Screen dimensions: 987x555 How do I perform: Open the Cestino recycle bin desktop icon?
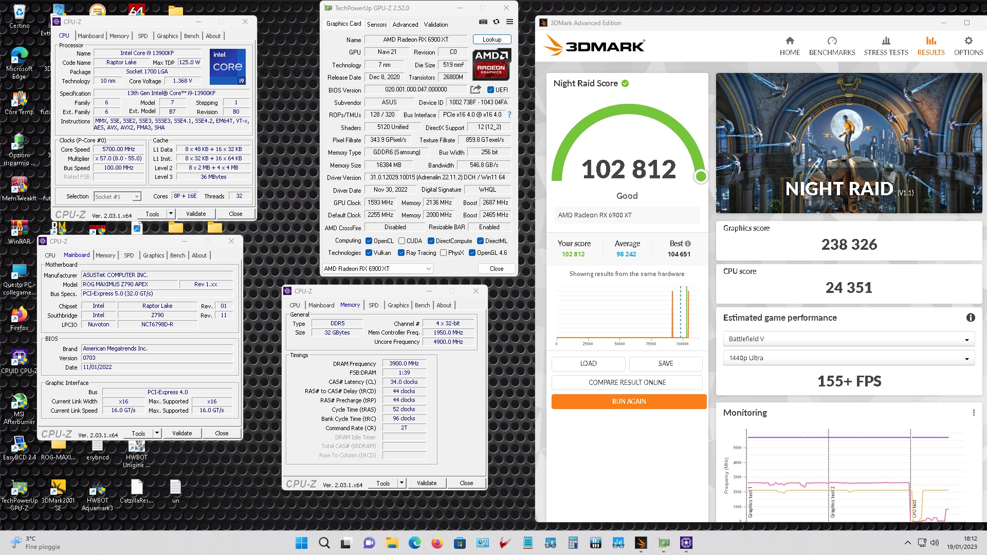[19, 16]
